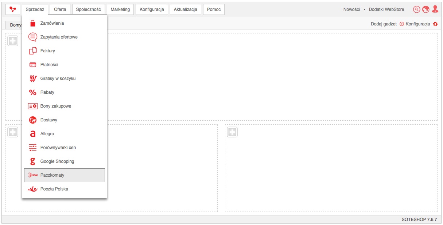
Task: Add gadget in bottom-right dashboard panel
Action: 232,132
